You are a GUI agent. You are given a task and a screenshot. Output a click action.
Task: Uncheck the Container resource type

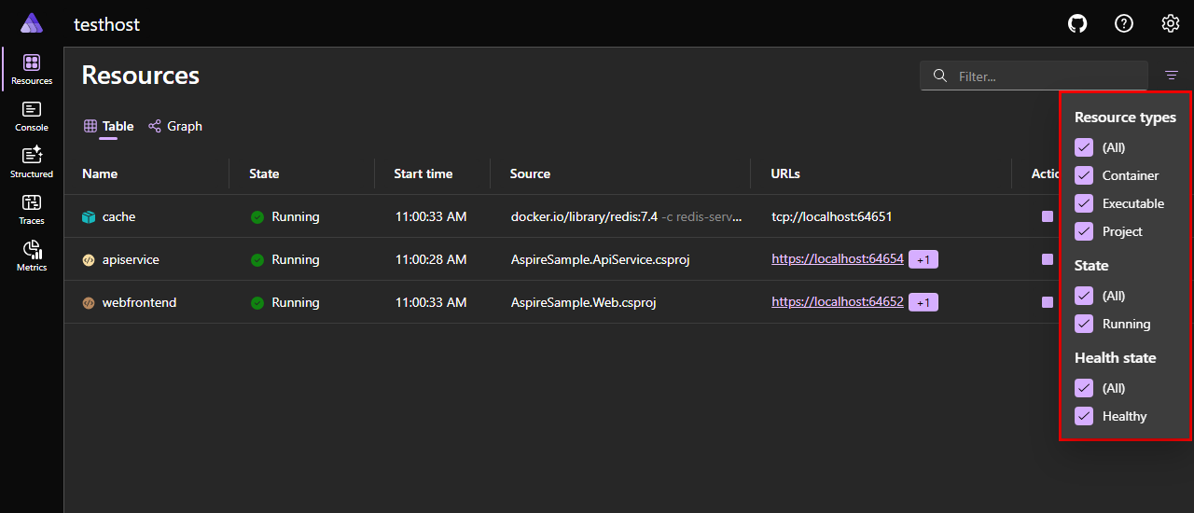[x=1084, y=175]
